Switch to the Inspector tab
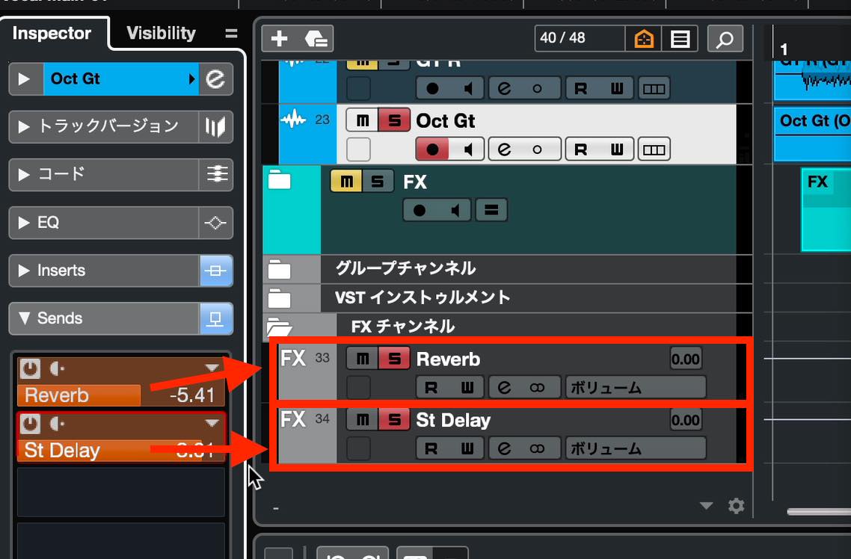The width and height of the screenshot is (851, 559). (52, 33)
